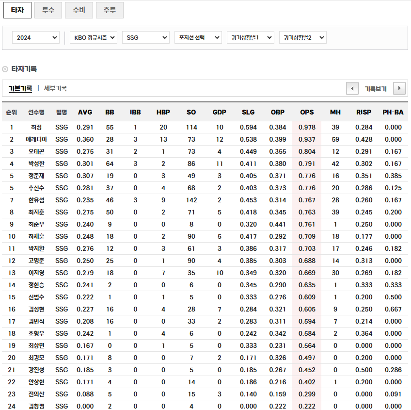The width and height of the screenshot is (411, 410).
Task: Switch to the 타자 tab
Action: pos(17,10)
